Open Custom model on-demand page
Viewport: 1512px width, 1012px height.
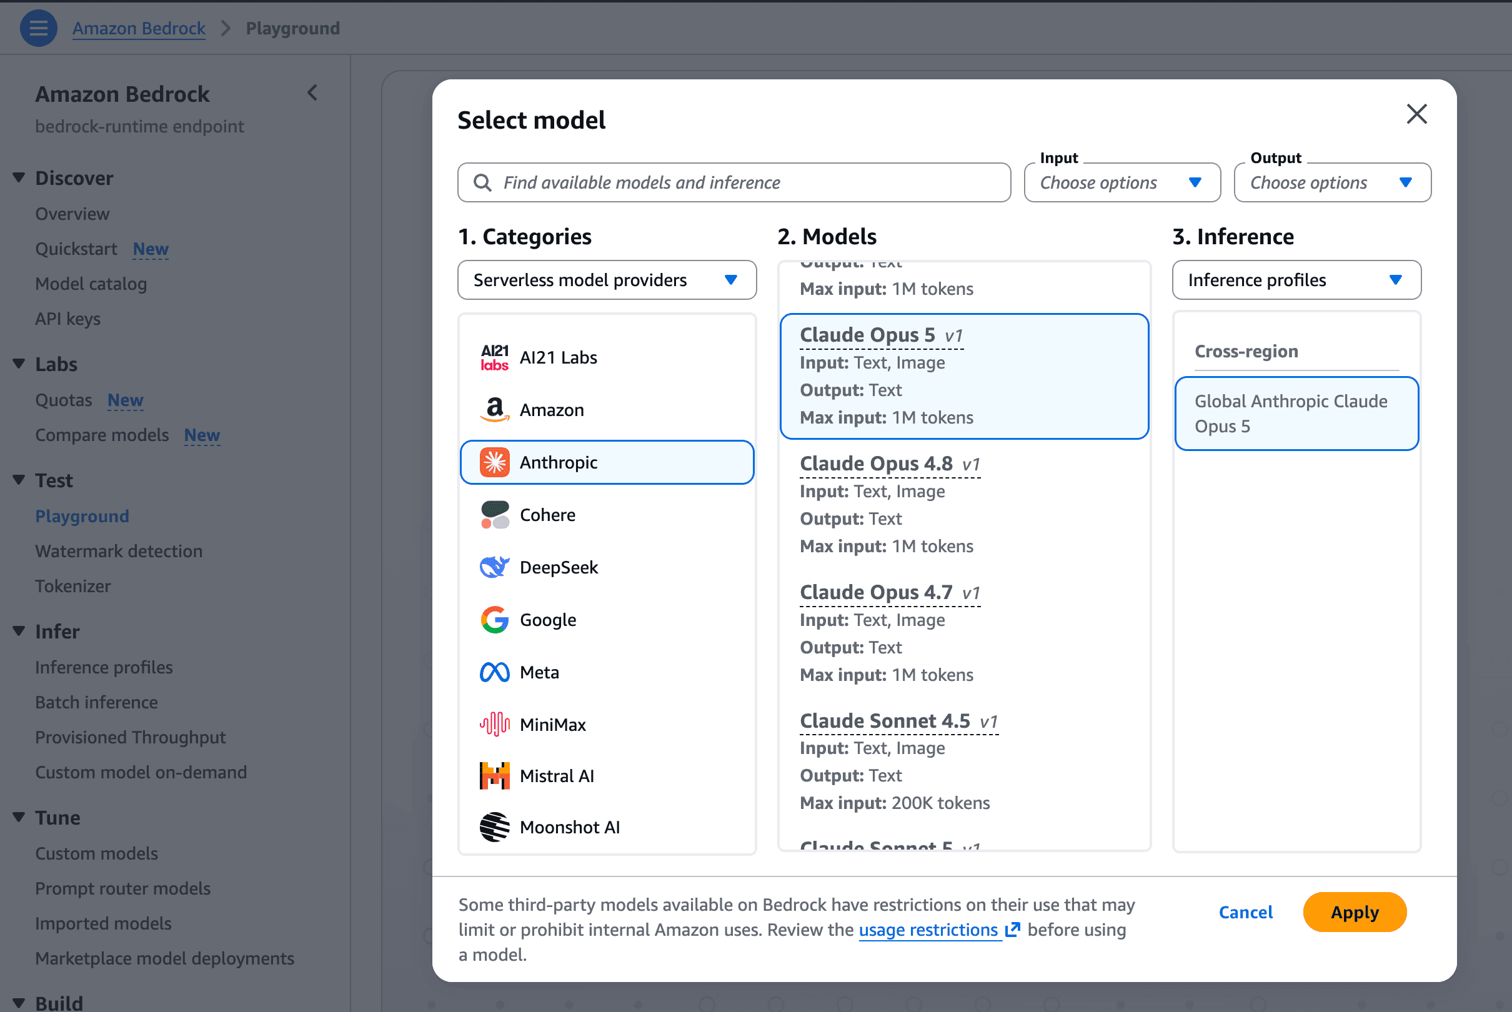tap(141, 772)
